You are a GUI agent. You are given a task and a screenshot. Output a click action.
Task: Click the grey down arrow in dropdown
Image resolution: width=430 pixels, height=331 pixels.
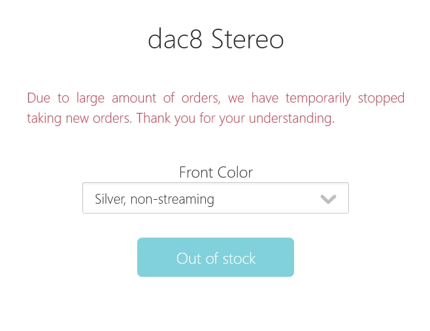click(328, 199)
